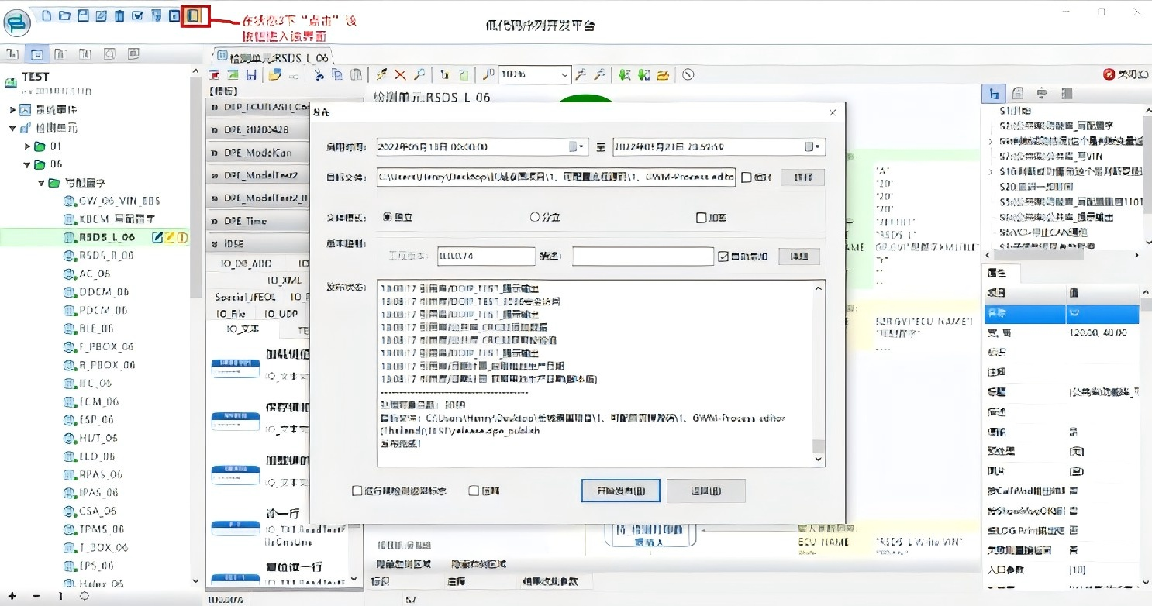Click the circular clock icon in editor toolbar

click(x=688, y=75)
